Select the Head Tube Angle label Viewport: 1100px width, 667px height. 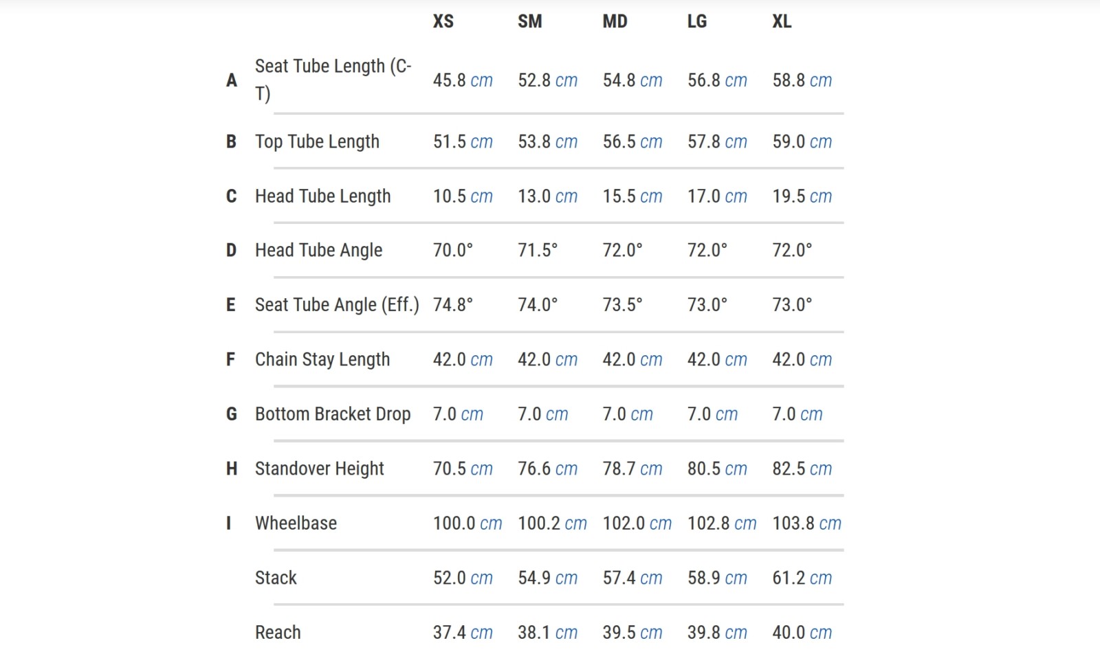[318, 250]
